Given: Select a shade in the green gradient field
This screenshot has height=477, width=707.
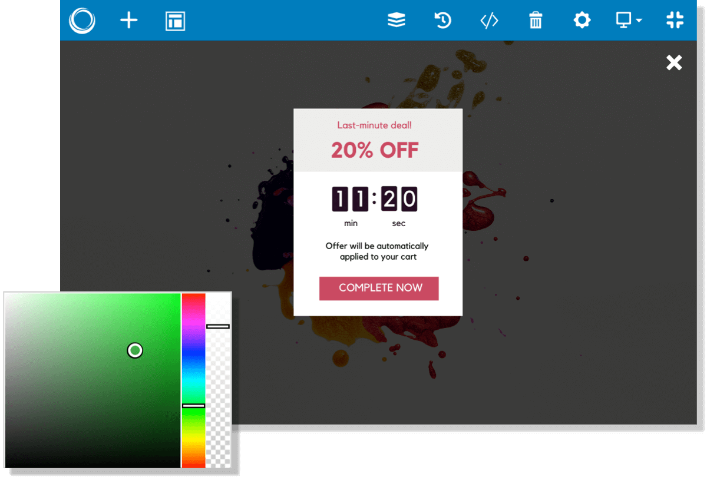Looking at the screenshot, I should click(x=134, y=350).
